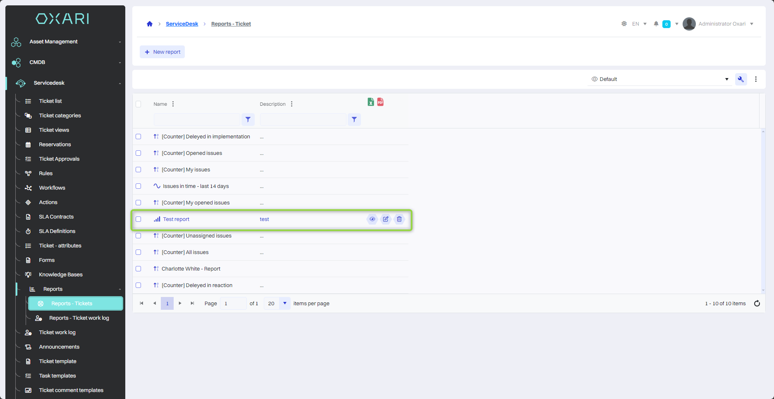Open items per page dropdown
The image size is (774, 399).
coord(284,304)
